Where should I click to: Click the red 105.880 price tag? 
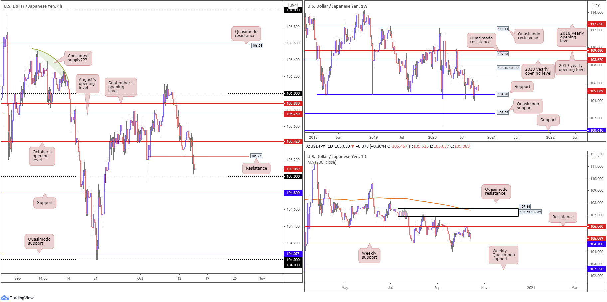[x=293, y=103]
